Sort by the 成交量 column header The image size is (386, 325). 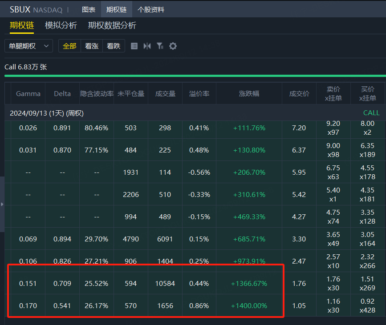[x=165, y=94]
